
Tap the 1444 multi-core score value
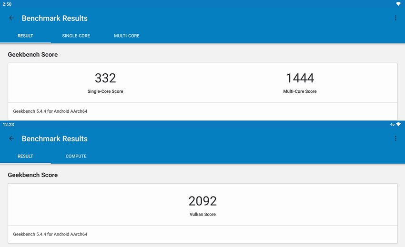(300, 78)
